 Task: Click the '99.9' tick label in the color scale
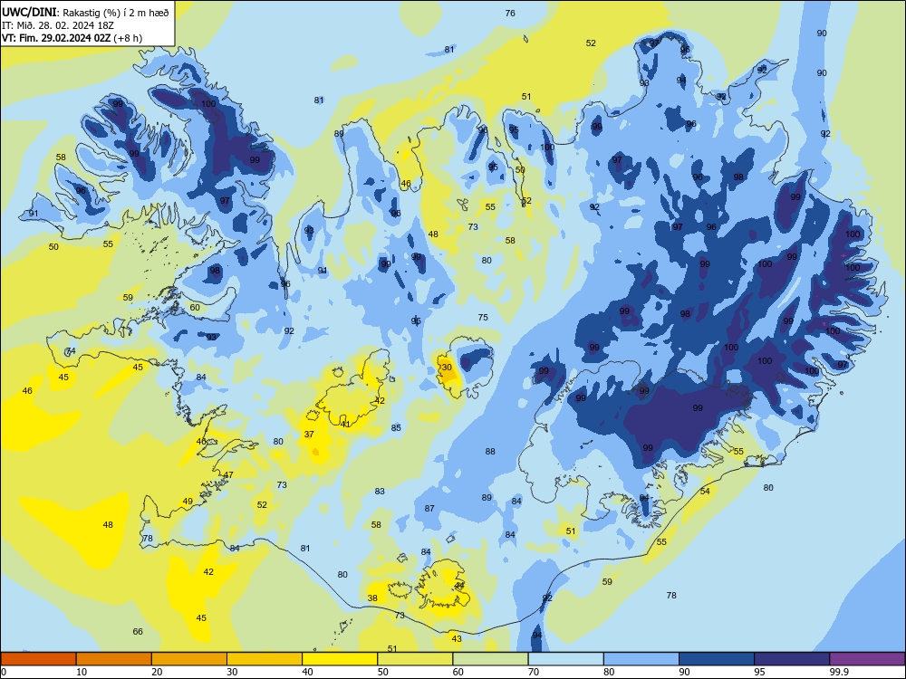[839, 672]
